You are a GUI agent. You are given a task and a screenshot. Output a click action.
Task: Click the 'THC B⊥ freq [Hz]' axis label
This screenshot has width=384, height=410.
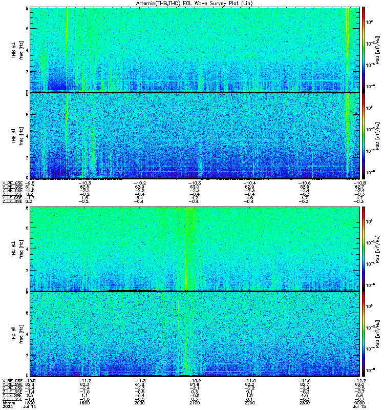(x=17, y=249)
